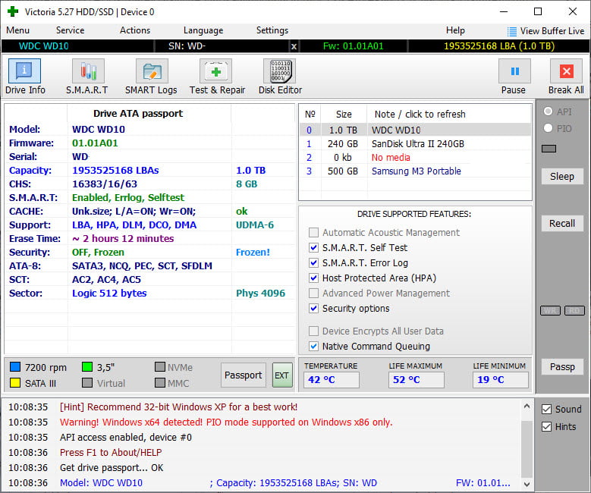
Task: Click the Sleep button
Action: [562, 177]
